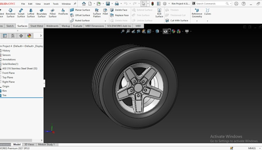This screenshot has height=150, width=262.
Task: Click the Zoom to Fit magnifier icon
Action: point(123,31)
